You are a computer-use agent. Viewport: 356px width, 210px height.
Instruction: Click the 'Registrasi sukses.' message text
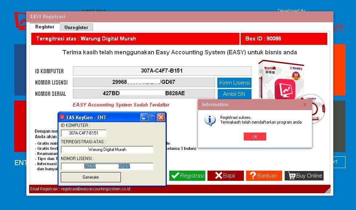pyautogui.click(x=236, y=118)
